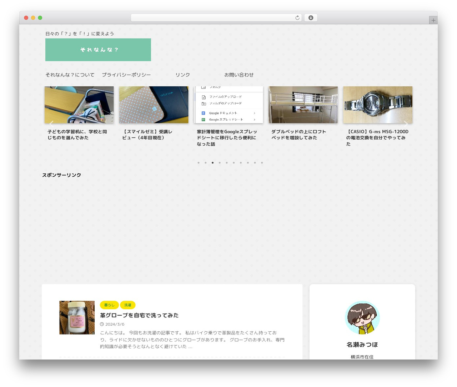Image resolution: width=457 pixels, height=387 pixels.
Task: Open a new tab with the plus button
Action: pyautogui.click(x=433, y=20)
